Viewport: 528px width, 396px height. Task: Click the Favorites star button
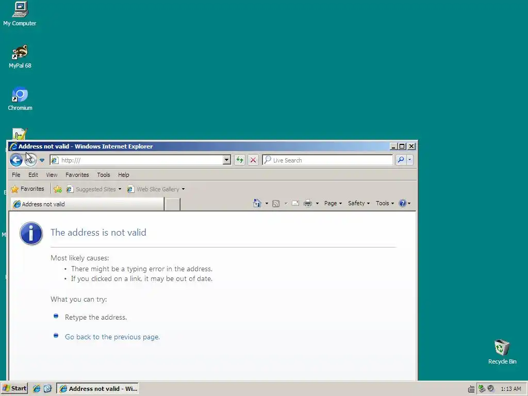(x=28, y=189)
